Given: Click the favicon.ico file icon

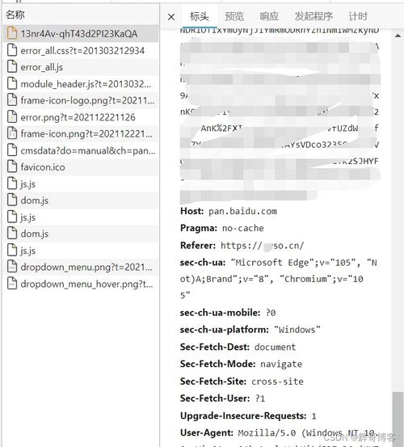Looking at the screenshot, I should point(12,167).
